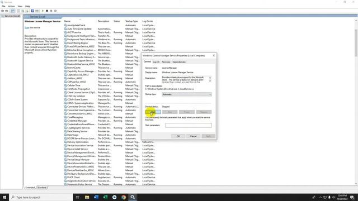Close the License Manager properties dialog
358x201 pixels.
214,56
